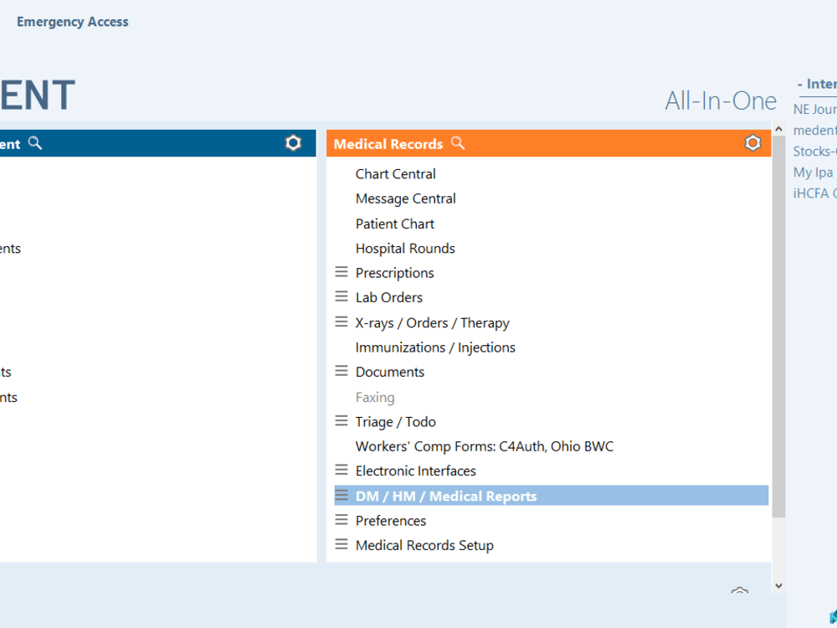This screenshot has height=628, width=837.
Task: Open Message Central
Action: (406, 198)
